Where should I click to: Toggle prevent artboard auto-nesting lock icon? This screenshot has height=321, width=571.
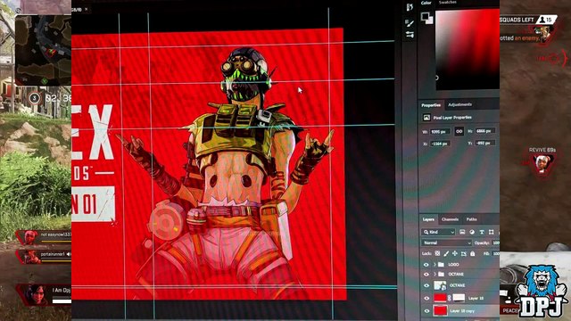point(464,253)
